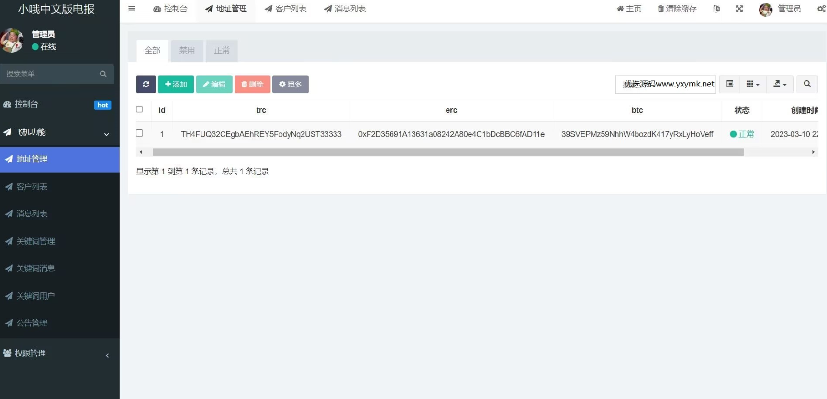Sort by the Id column header
This screenshot has width=827, height=399.
[162, 110]
